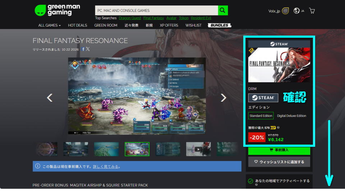345x194 pixels.
Task: Show next screenshot with right arrow
Action: pyautogui.click(x=223, y=98)
